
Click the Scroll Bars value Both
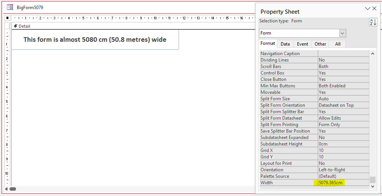344,66
